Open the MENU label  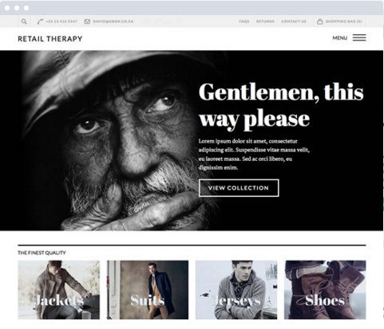[x=340, y=38]
